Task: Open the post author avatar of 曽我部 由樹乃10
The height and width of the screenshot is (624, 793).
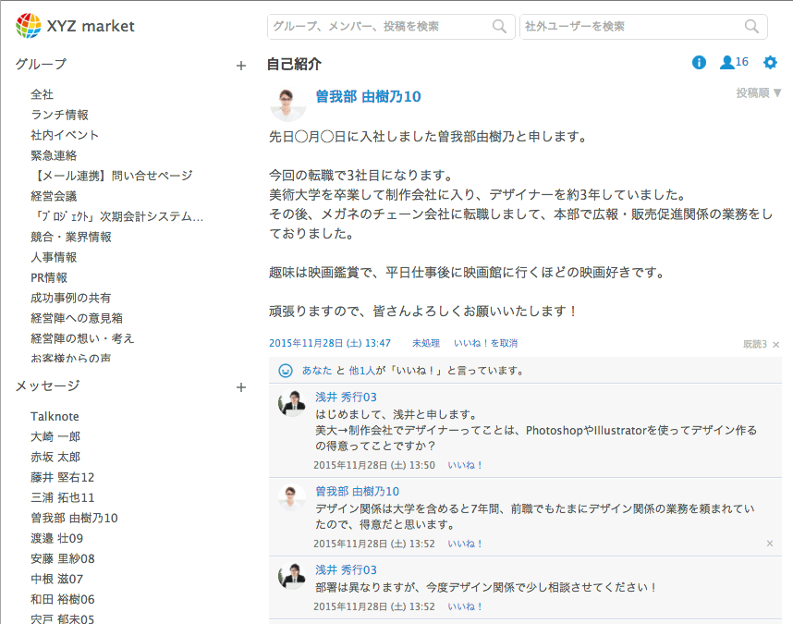Action: (x=287, y=104)
